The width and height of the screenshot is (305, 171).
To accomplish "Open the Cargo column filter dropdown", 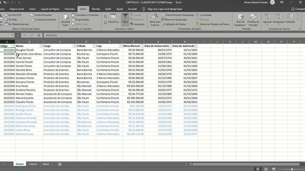I will 74,46.
